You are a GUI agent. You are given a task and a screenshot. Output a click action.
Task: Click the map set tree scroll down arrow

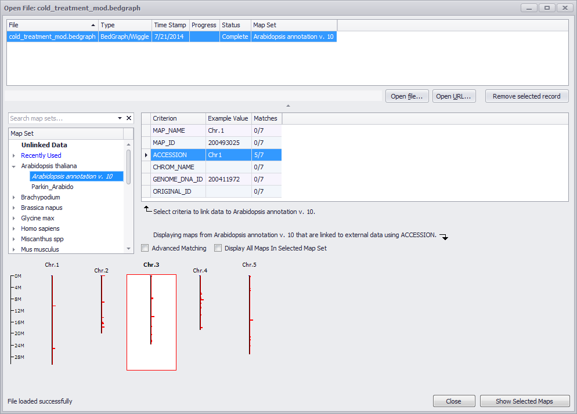[x=128, y=249]
